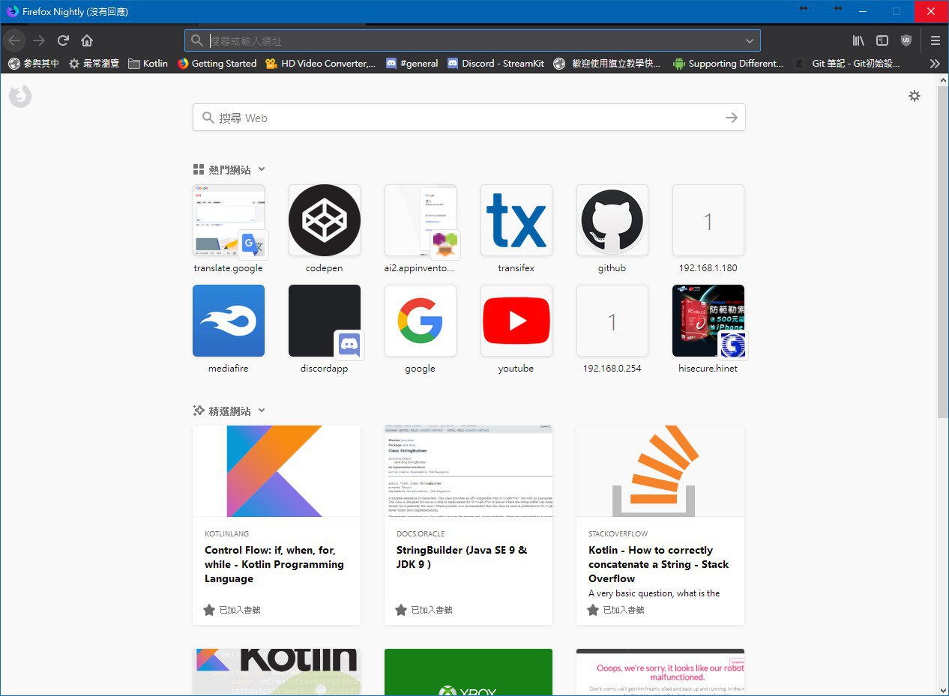Show more bookmarks with overflow chevron
Screen dimensions: 949x696
(x=934, y=64)
